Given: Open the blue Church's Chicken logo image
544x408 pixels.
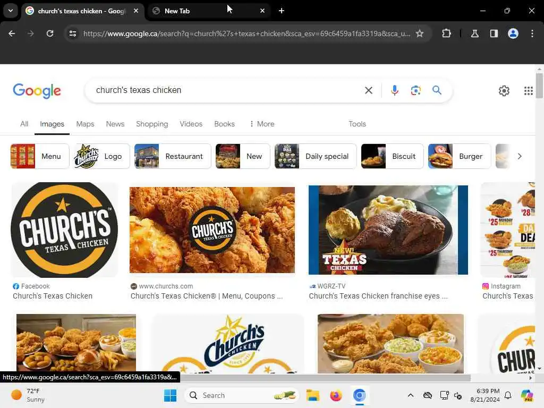Looking at the screenshot, I should tap(228, 344).
